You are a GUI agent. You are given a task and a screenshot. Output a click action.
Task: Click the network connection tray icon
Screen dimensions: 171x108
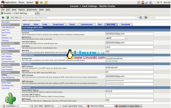tap(147, 2)
